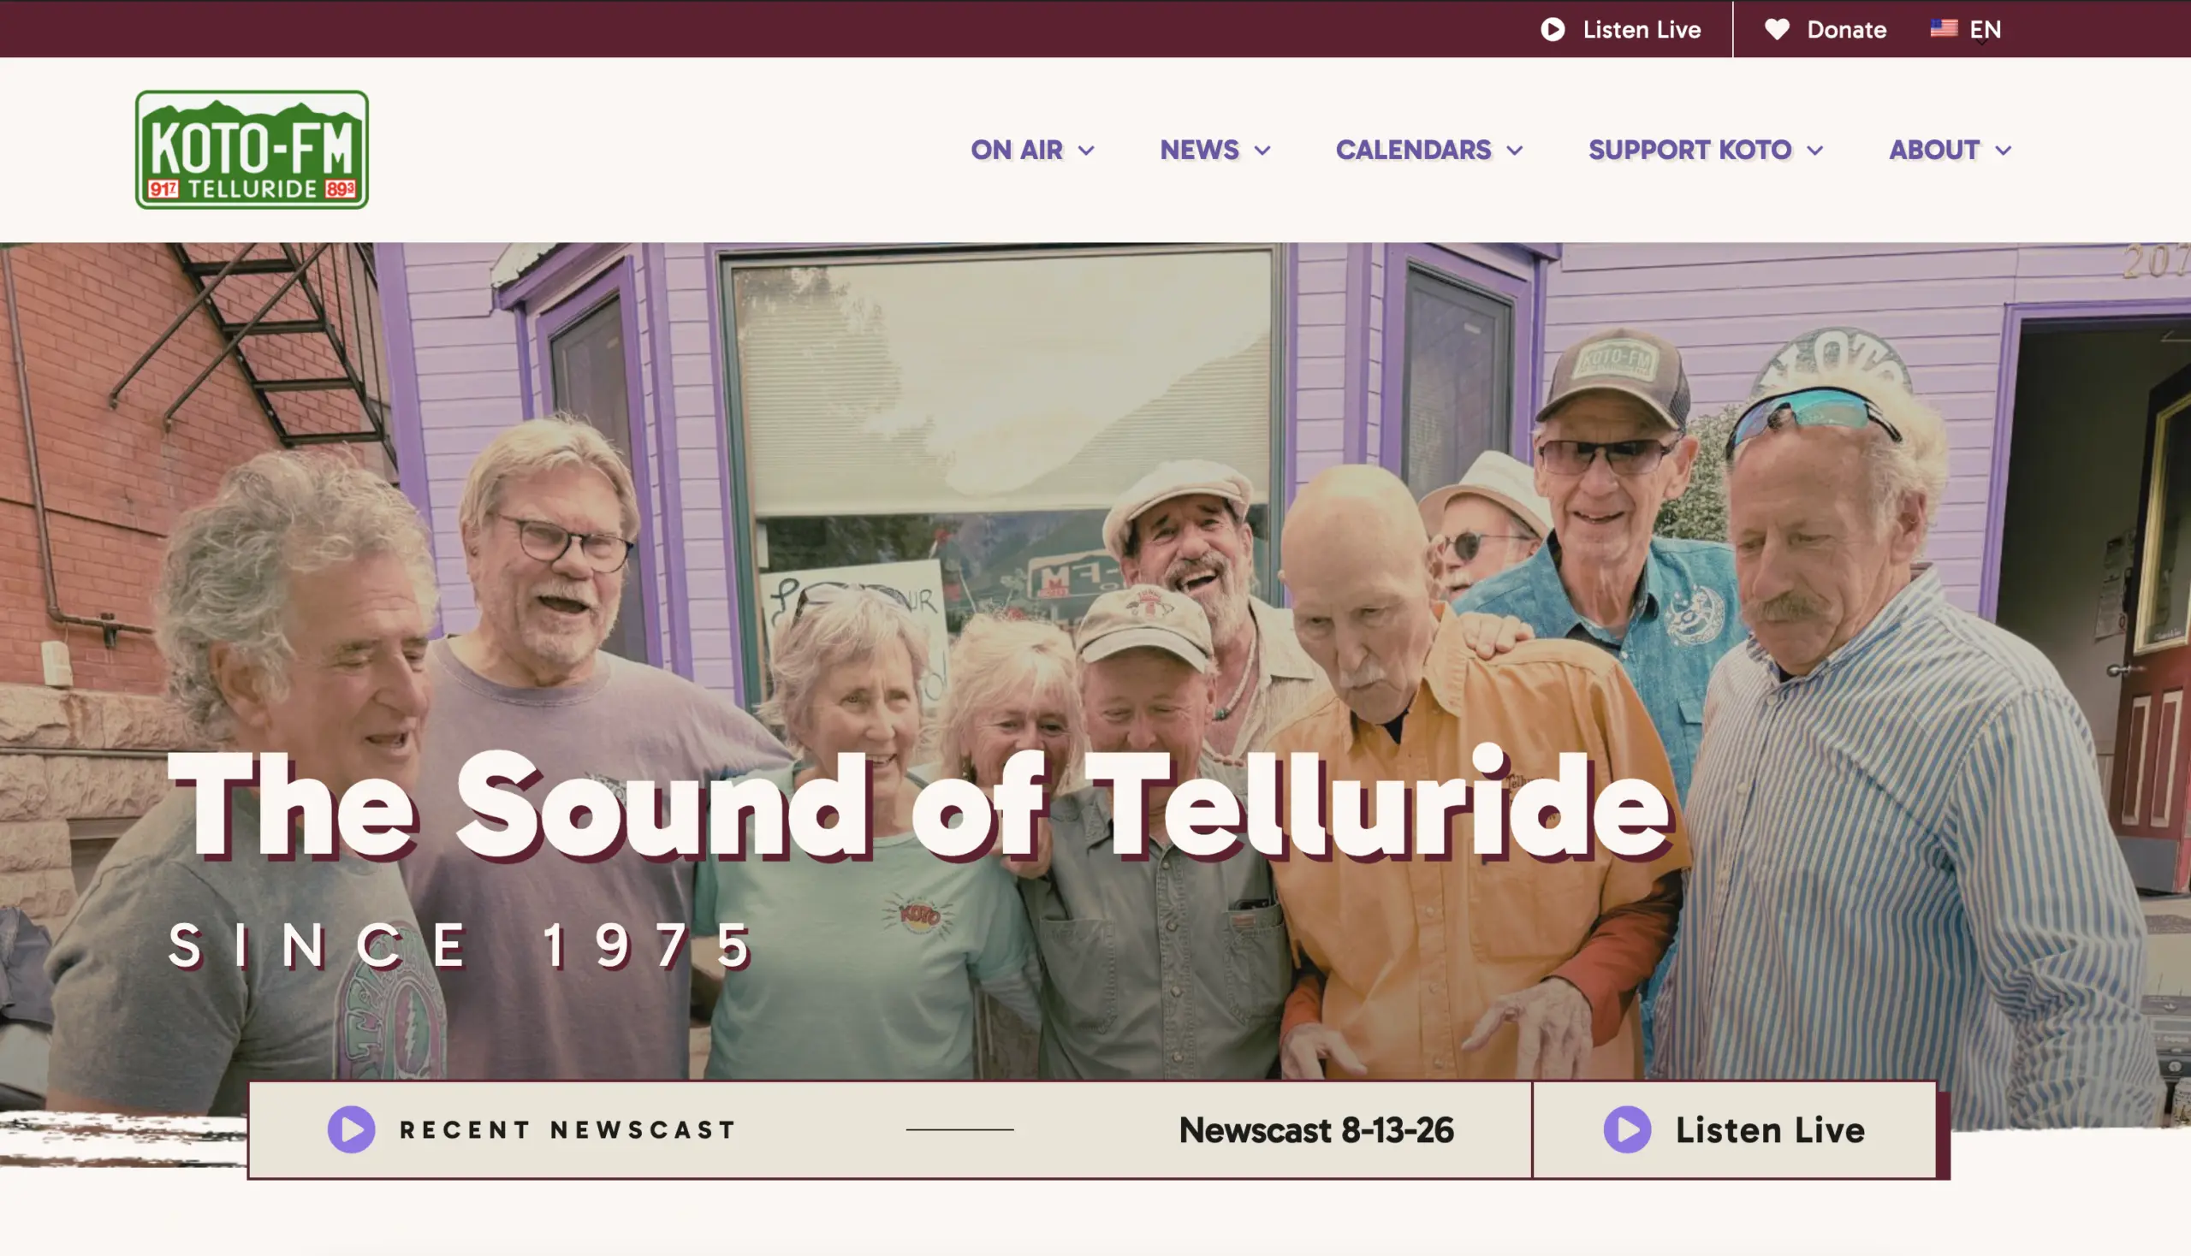
Task: Click Listen Live text in the top bar
Action: [x=1642, y=29]
